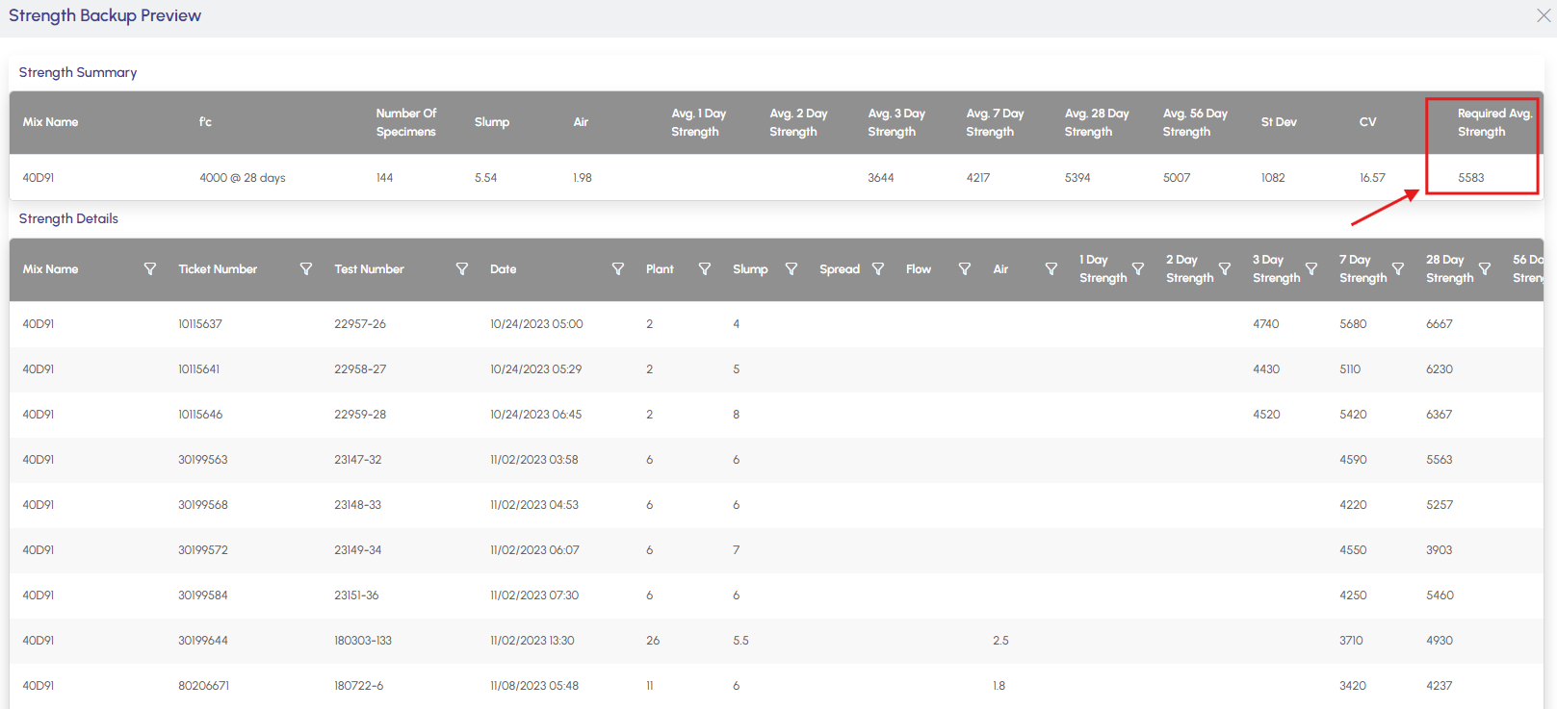Viewport: 1557px width, 709px height.
Task: Click the Test Number filter funnel icon
Action: tap(461, 269)
